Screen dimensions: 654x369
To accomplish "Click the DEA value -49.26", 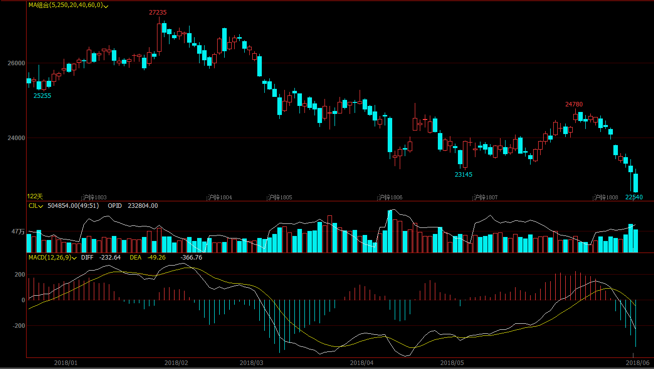I will pyautogui.click(x=156, y=258).
